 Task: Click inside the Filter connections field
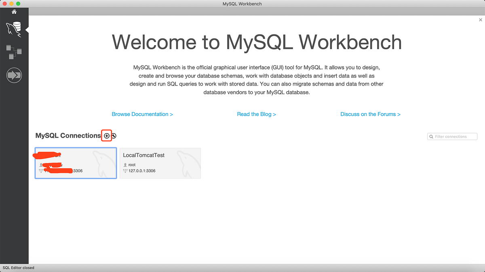[453, 136]
